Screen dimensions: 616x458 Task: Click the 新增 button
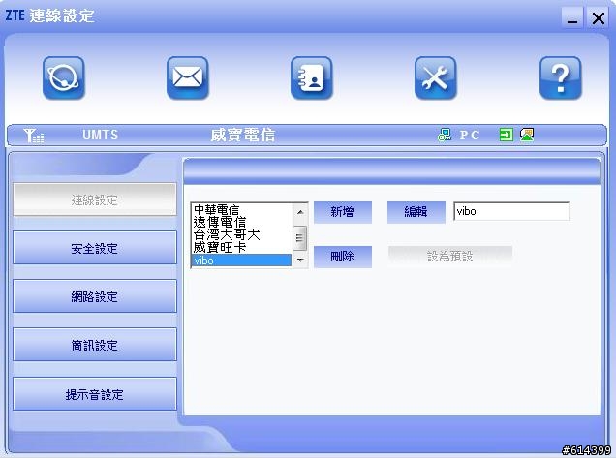(343, 212)
